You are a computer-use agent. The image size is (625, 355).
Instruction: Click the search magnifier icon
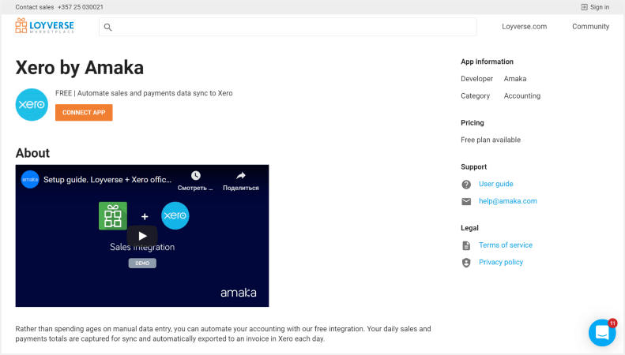[107, 27]
